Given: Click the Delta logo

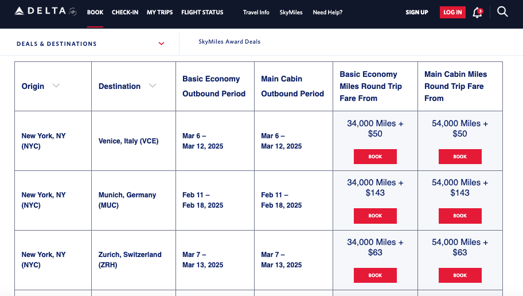Looking at the screenshot, I should click(x=46, y=11).
